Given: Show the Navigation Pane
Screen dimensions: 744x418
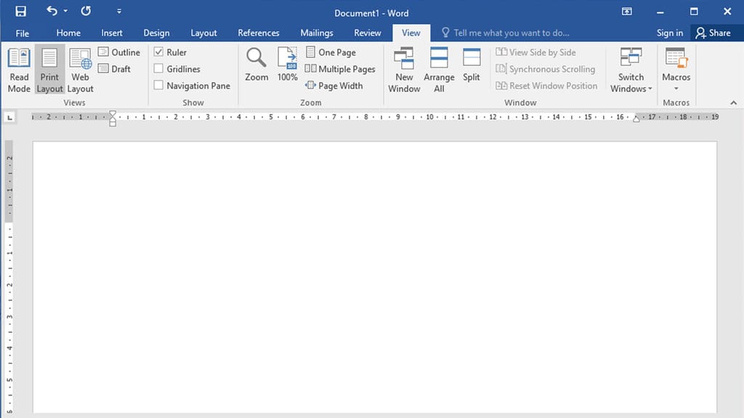Looking at the screenshot, I should (158, 85).
